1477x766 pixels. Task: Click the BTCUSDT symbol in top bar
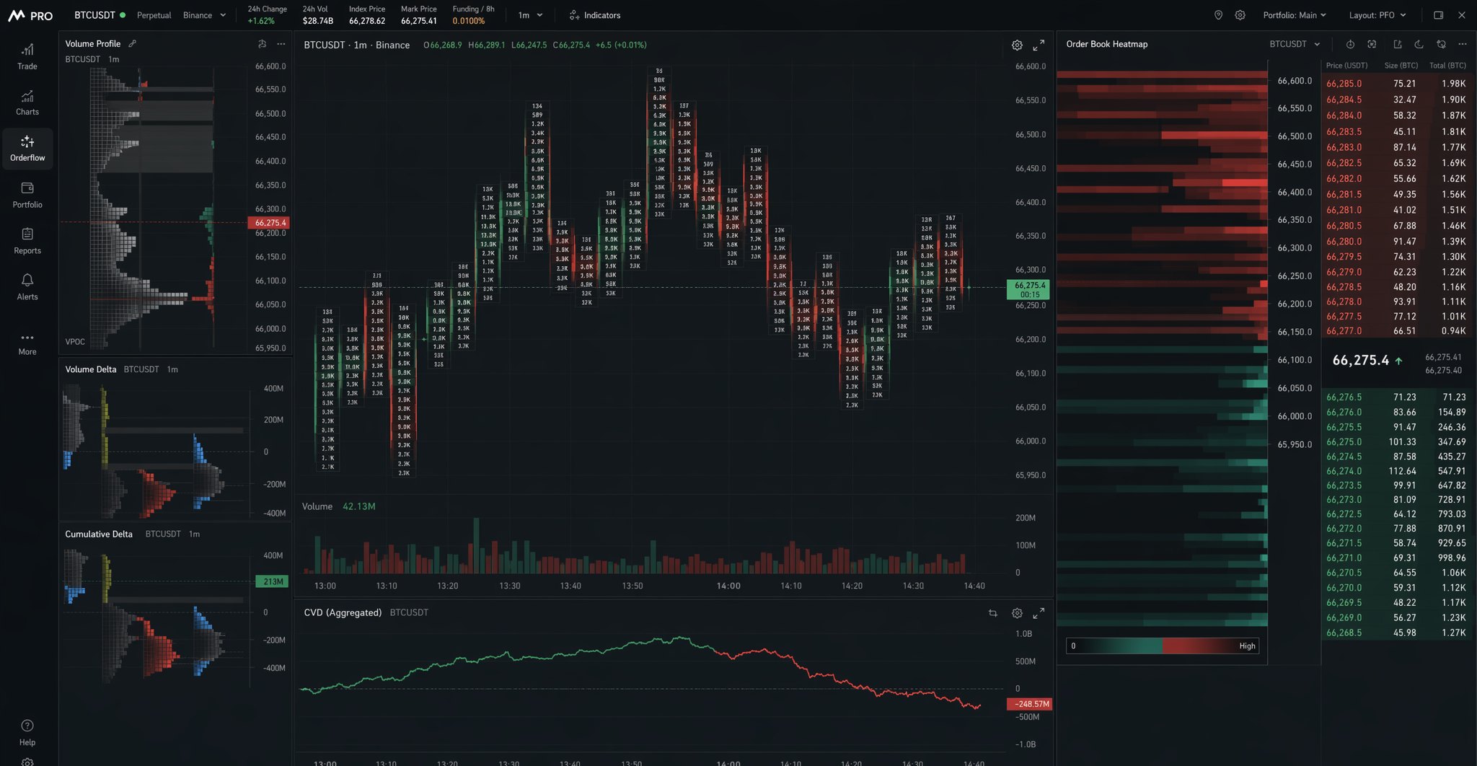pyautogui.click(x=94, y=15)
